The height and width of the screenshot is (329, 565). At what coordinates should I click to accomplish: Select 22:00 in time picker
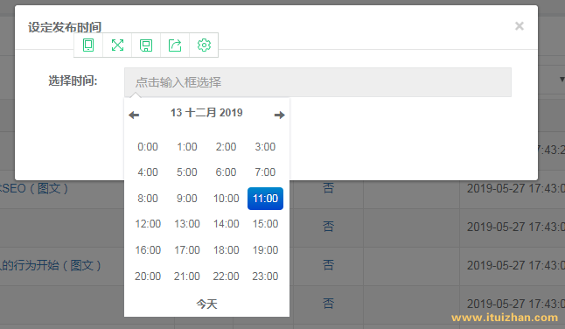pyautogui.click(x=226, y=276)
